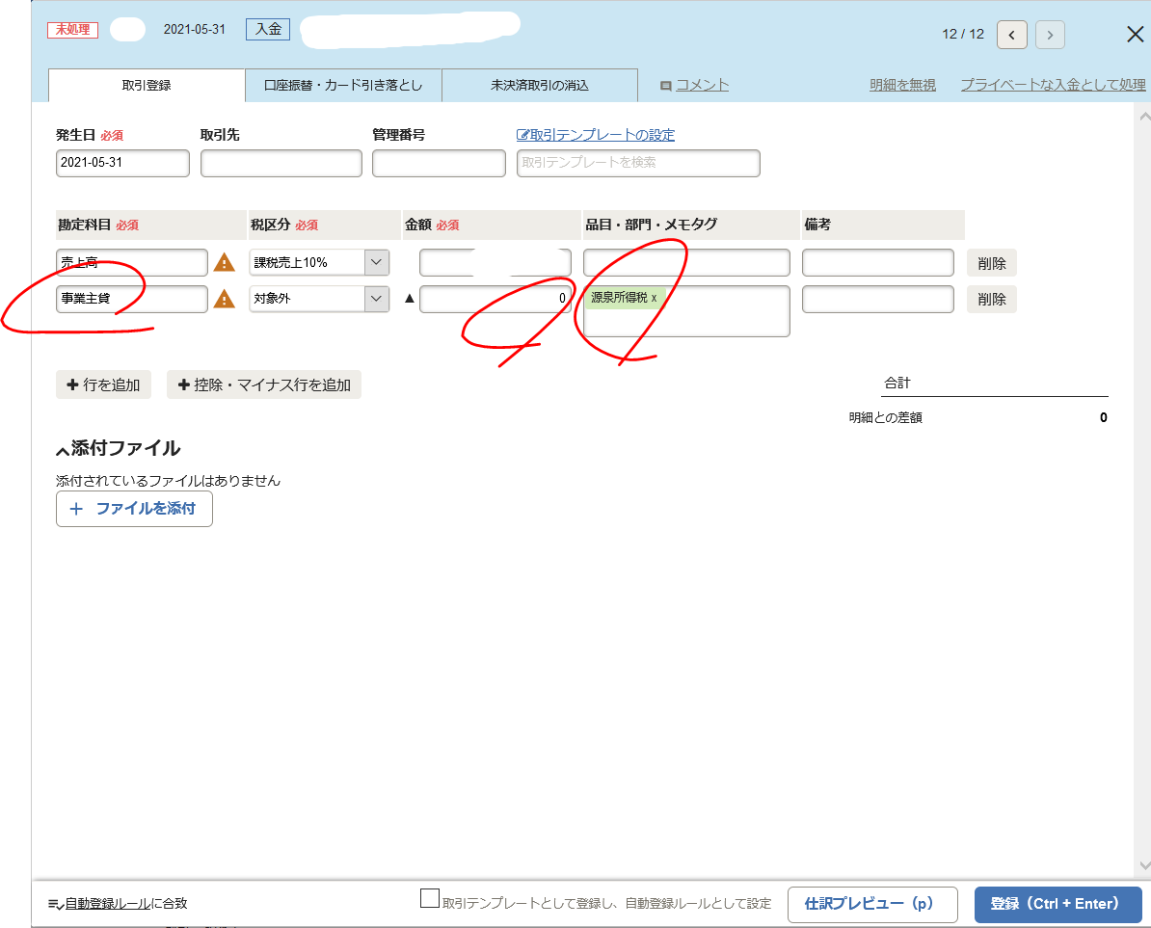Add a 控除・マイナス行を追加 row
Screen dimensions: 1151x928
click(264, 384)
